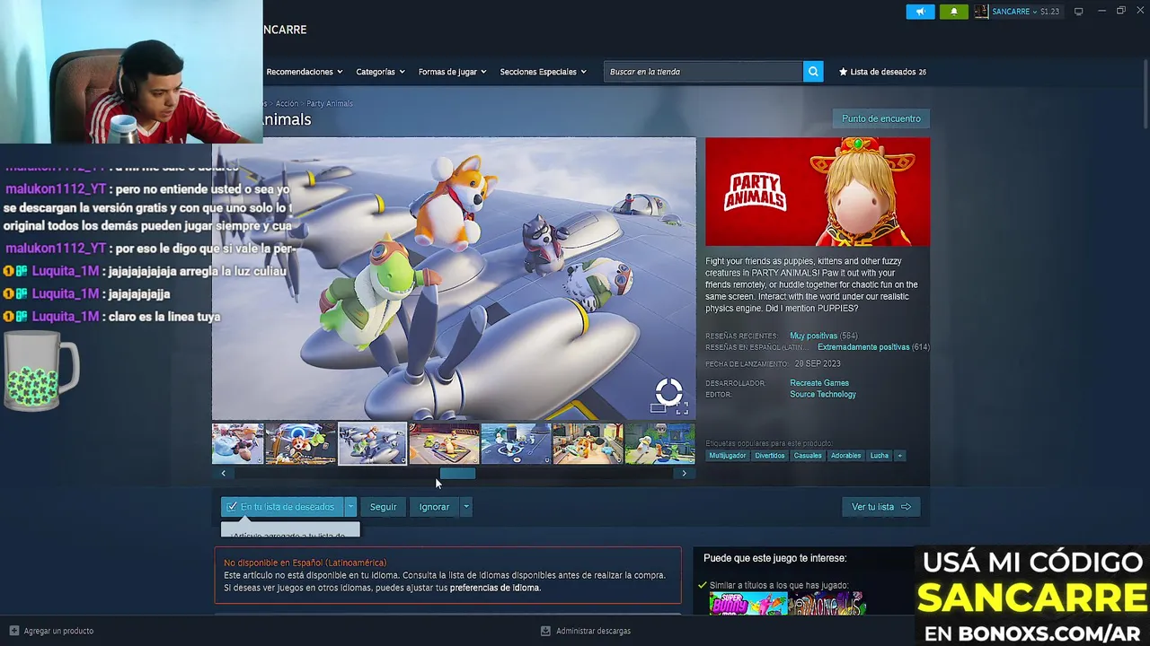The height and width of the screenshot is (646, 1150).
Task: Uncheck En tu lista de deseados
Action: point(282,507)
